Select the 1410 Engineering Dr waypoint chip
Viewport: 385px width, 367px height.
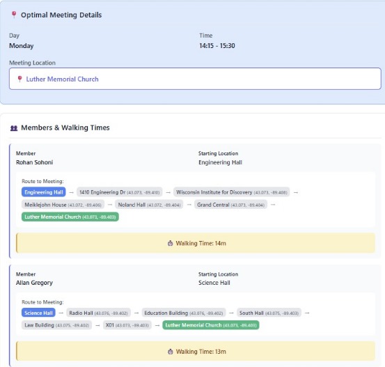coord(119,192)
